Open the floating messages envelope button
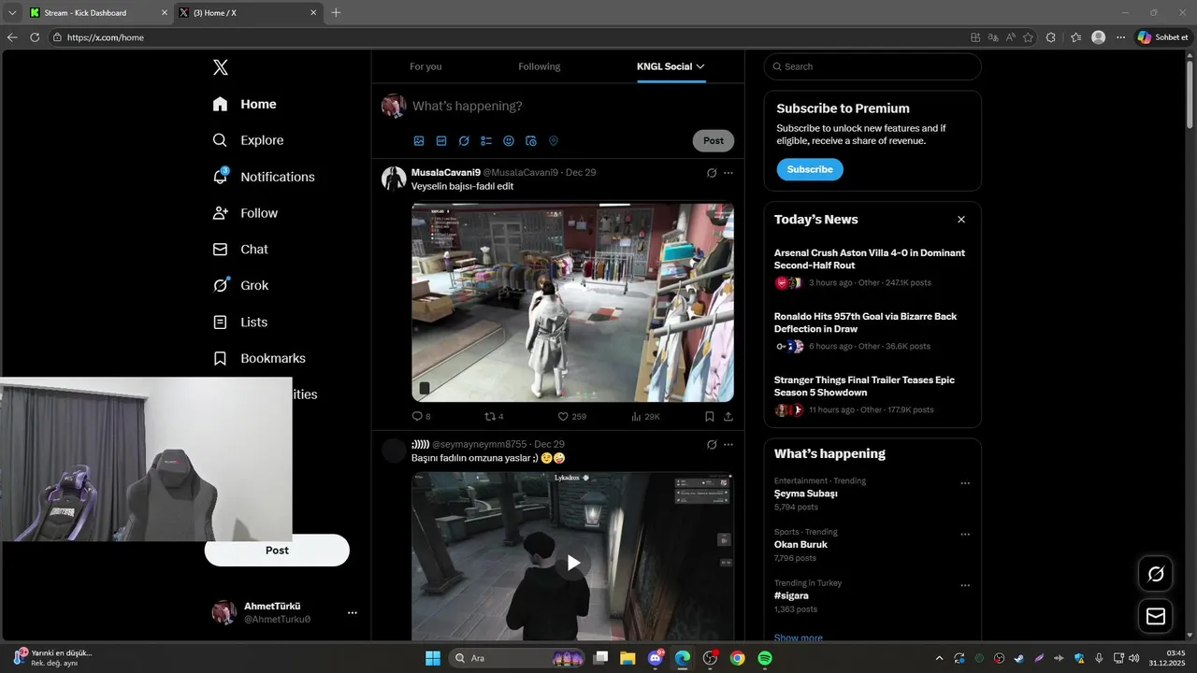 pyautogui.click(x=1156, y=616)
